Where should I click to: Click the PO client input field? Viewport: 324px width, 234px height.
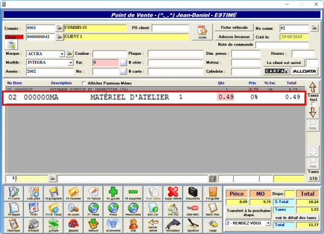click(170, 28)
